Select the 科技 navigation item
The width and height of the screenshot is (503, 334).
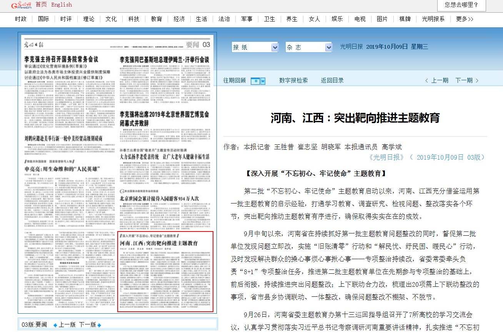point(134,19)
